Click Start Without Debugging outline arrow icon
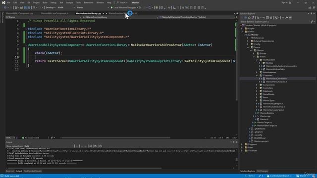The height and width of the screenshot is (178, 317). [x=140, y=7]
